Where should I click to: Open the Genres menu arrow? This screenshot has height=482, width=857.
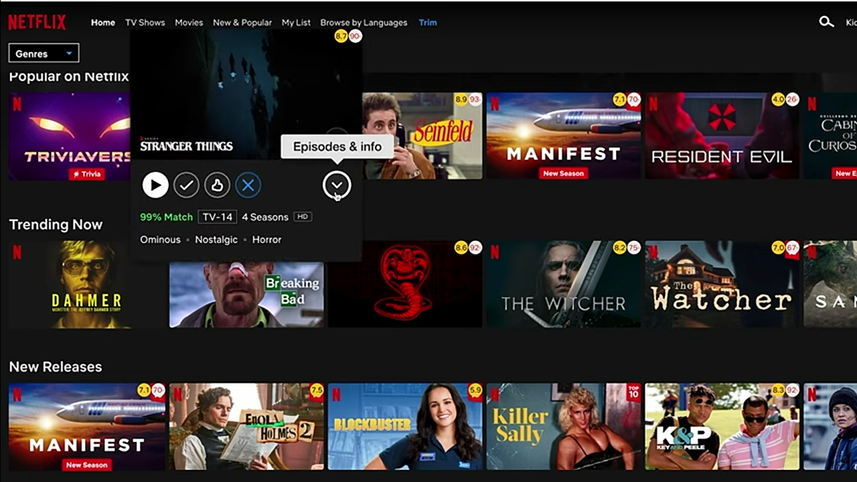point(68,53)
